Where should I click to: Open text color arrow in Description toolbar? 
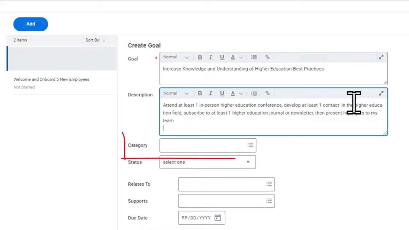point(241,94)
